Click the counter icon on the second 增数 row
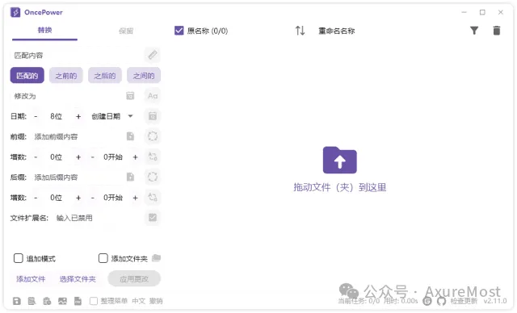Image resolution: width=517 pixels, height=313 pixels. 153,198
